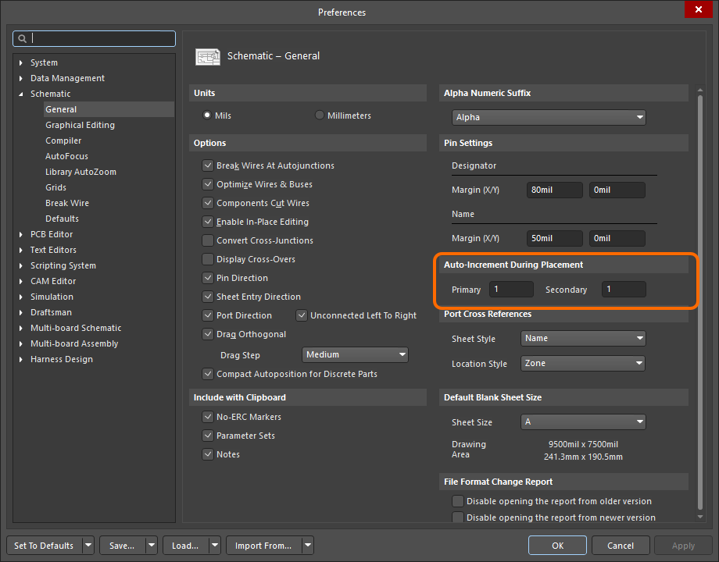
Task: Collapse the Schematic category
Action: pos(20,94)
